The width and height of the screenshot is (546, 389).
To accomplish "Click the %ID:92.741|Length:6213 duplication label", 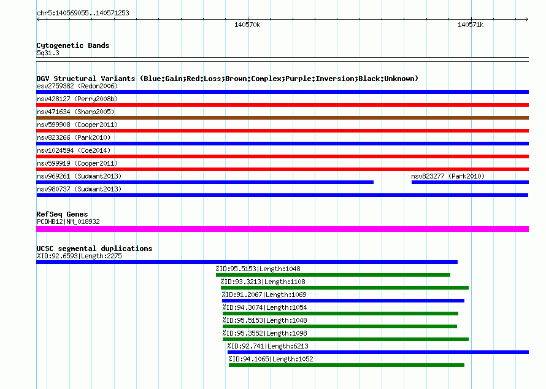I will pyautogui.click(x=267, y=346).
